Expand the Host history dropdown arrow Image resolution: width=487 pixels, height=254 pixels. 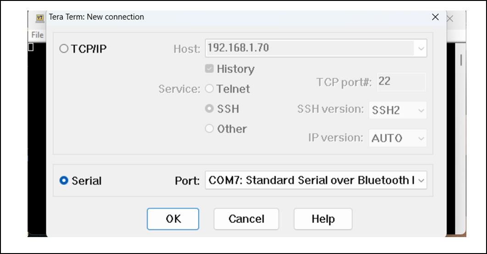pos(420,49)
